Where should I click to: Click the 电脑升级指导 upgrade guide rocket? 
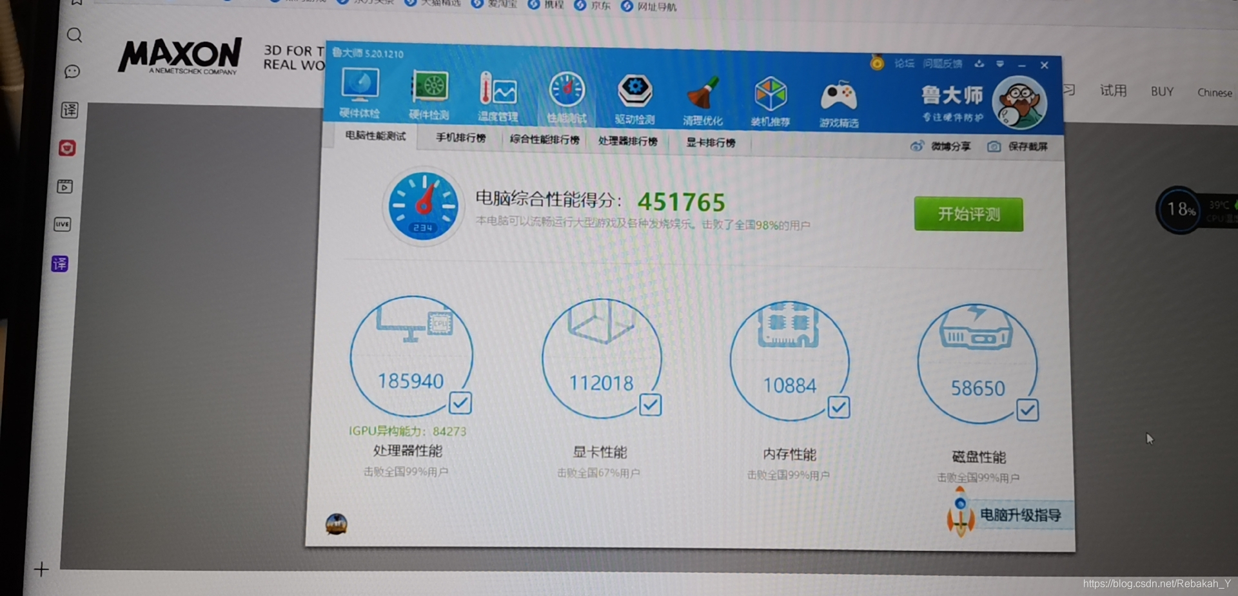point(960,512)
